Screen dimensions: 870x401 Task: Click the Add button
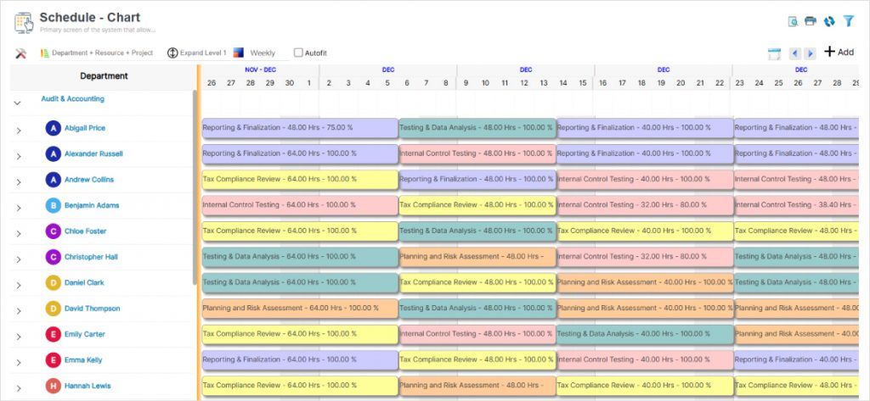[839, 53]
